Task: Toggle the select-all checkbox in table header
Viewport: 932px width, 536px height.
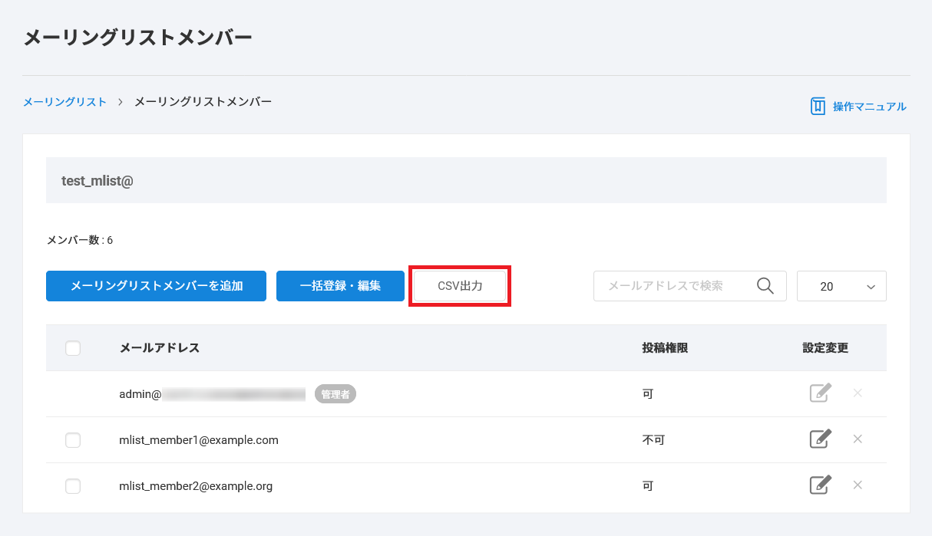Action: click(x=73, y=348)
